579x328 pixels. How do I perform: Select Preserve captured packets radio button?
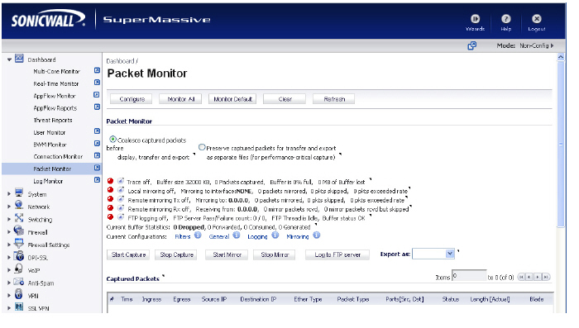pyautogui.click(x=202, y=147)
